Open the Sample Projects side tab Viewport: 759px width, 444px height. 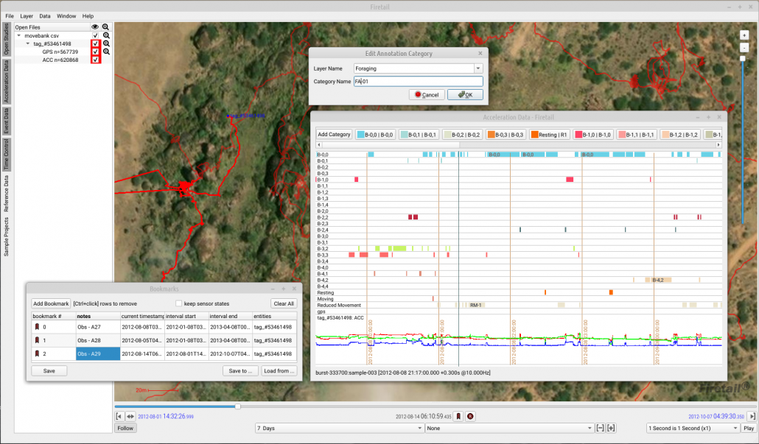coord(7,236)
